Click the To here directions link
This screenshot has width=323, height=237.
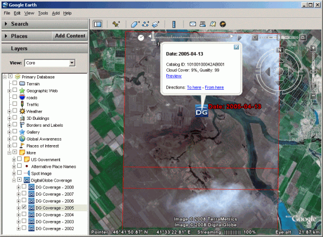pos(194,87)
